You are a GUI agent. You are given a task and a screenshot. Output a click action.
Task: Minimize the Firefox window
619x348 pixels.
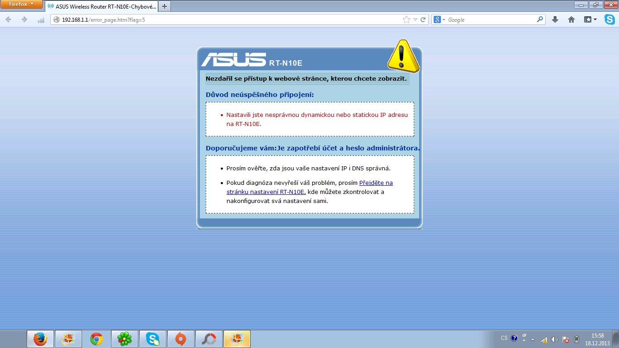(581, 5)
